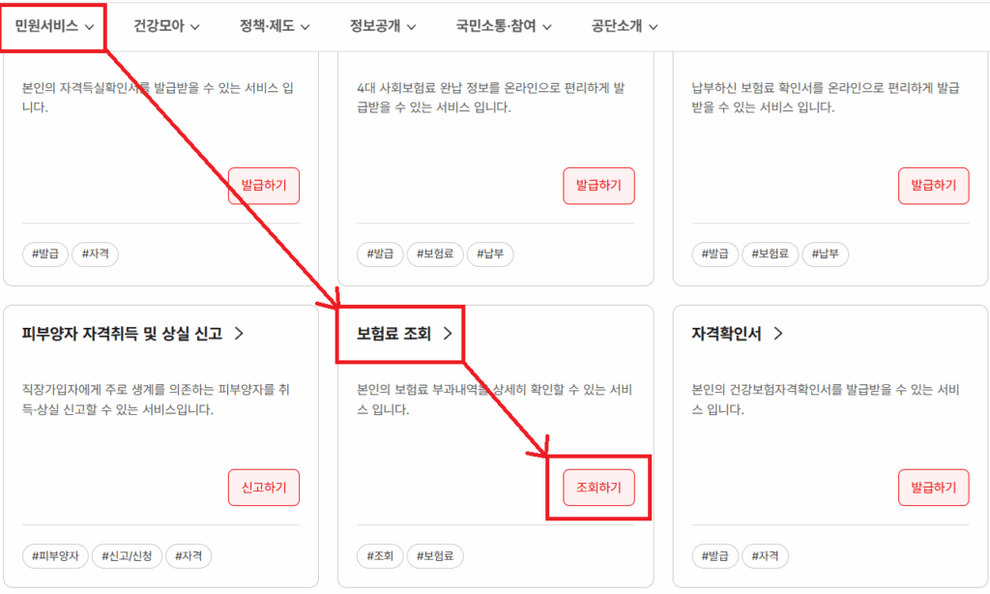Open 피부양자 자격취득 및 상실 신고 title link
The width and height of the screenshot is (990, 594).
tap(122, 333)
